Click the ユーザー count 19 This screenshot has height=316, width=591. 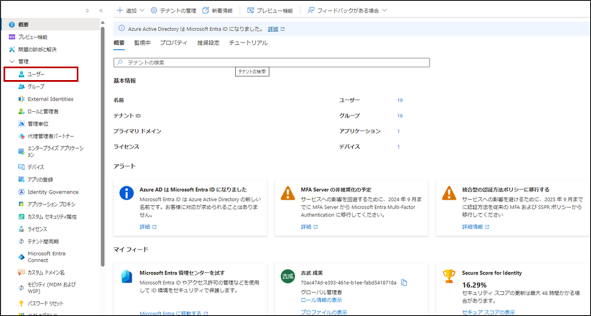pos(400,100)
